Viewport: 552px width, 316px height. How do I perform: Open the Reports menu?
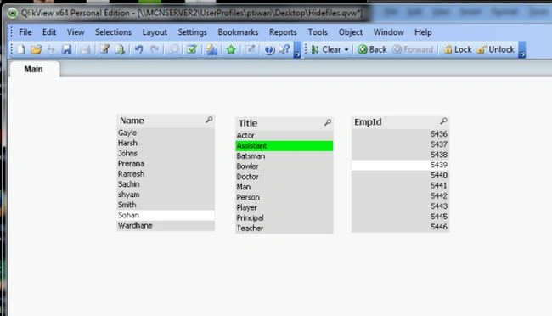click(x=283, y=32)
